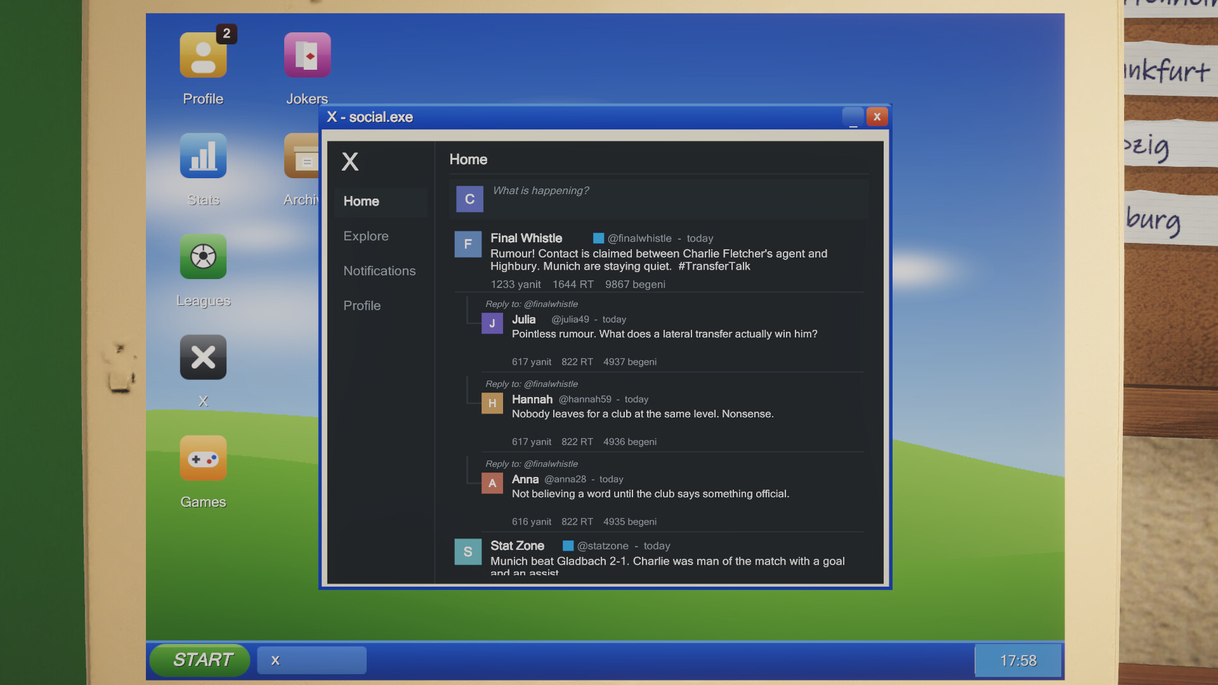Click the C avatar beside compose box
The image size is (1218, 685).
[470, 199]
